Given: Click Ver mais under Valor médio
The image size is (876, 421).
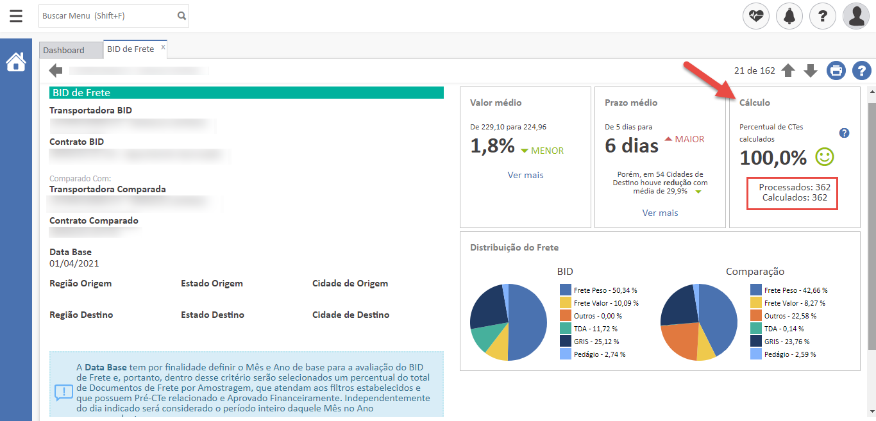Looking at the screenshot, I should [x=525, y=175].
